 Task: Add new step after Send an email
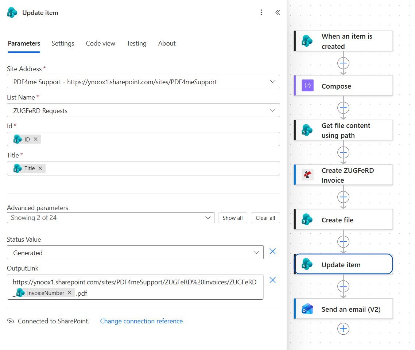[343, 329]
